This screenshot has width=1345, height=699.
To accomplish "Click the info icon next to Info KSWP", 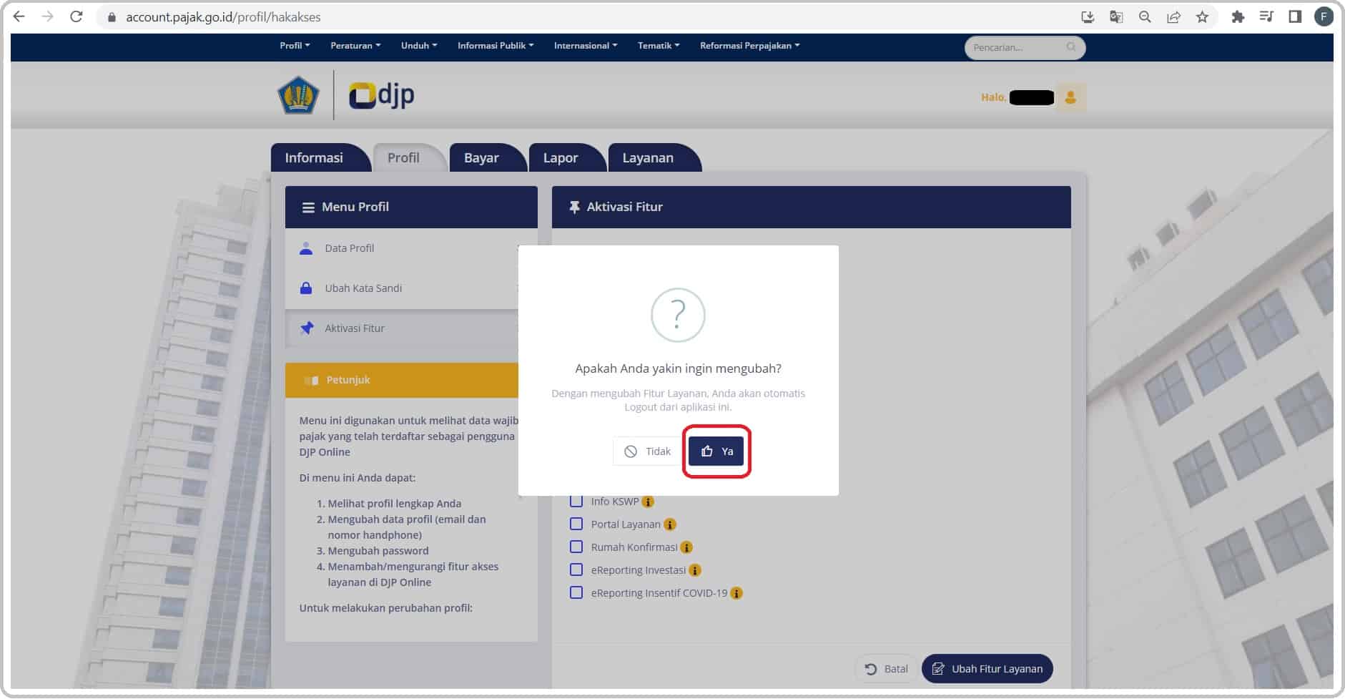I will tap(648, 502).
